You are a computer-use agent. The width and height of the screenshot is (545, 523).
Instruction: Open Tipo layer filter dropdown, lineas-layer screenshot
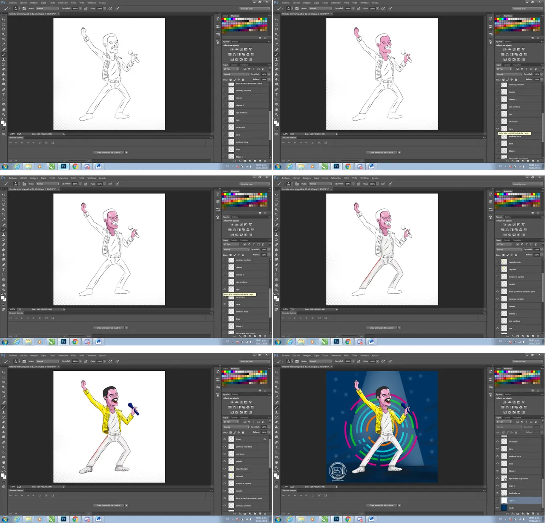click(x=231, y=422)
